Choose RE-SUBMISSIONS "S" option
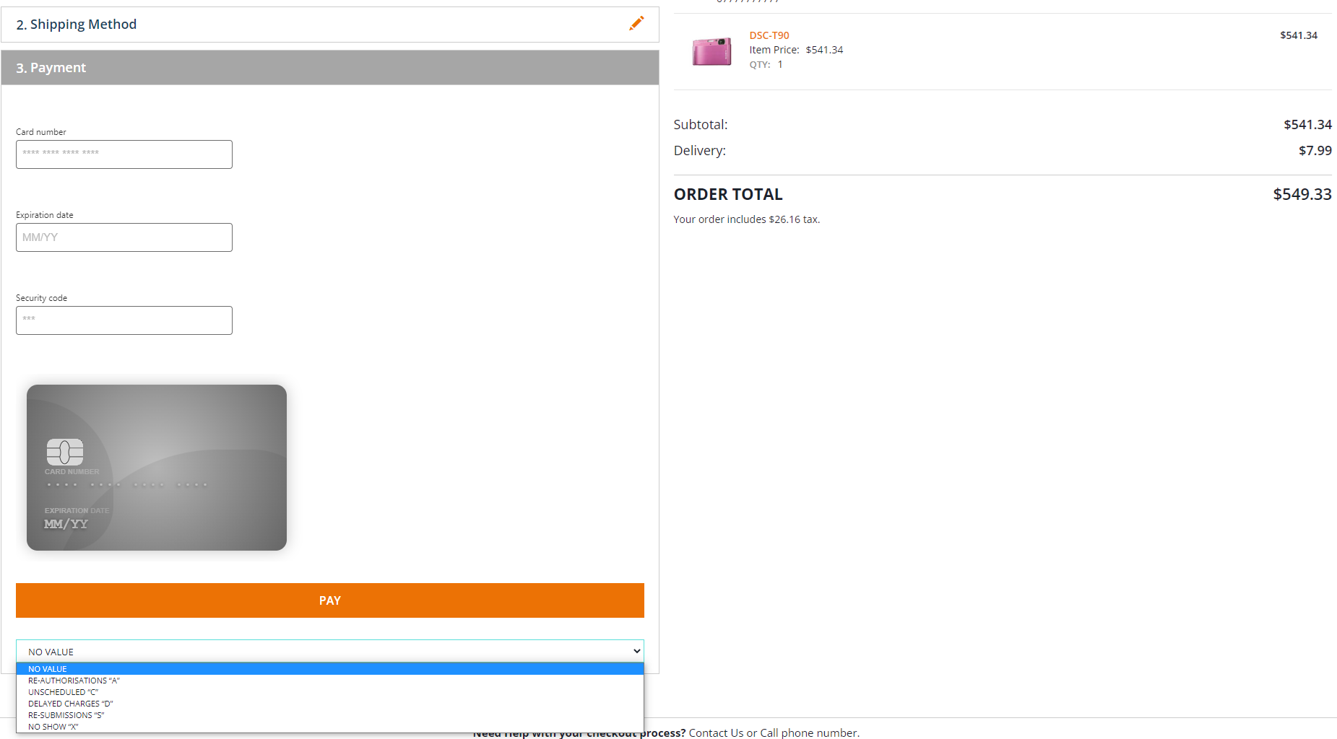The height and width of the screenshot is (739, 1337). [66, 715]
